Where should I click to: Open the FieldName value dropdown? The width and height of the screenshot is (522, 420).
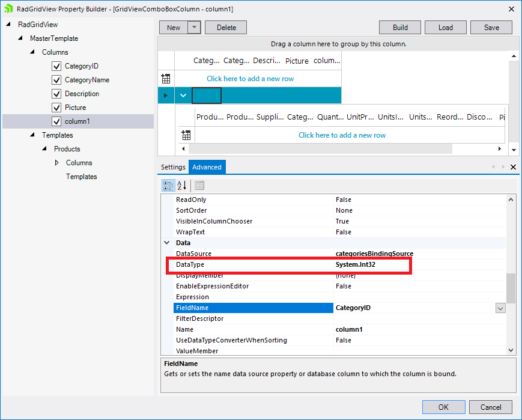[x=500, y=308]
